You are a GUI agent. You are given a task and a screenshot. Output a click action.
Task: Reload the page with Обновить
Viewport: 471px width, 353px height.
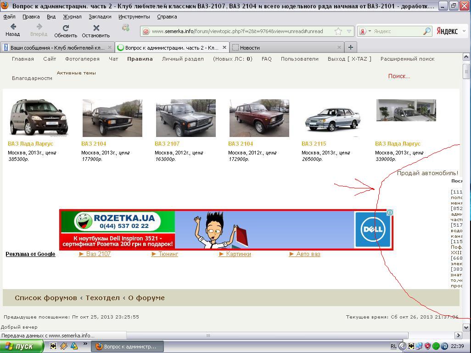66,31
